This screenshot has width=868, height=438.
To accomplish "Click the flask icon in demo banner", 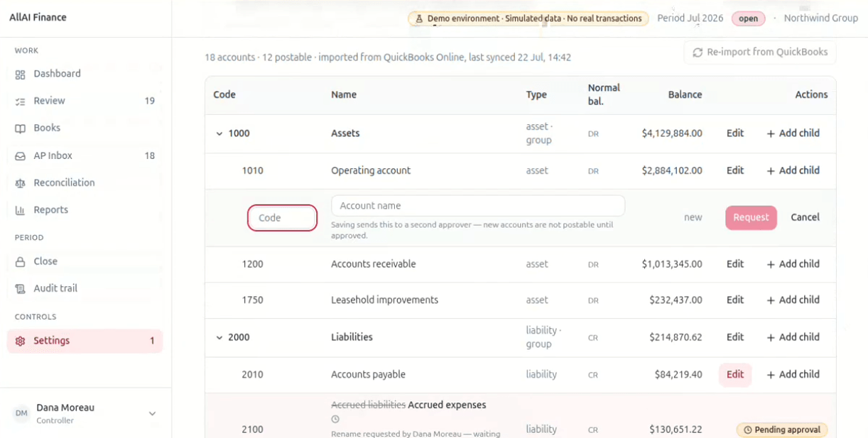I will pyautogui.click(x=419, y=19).
